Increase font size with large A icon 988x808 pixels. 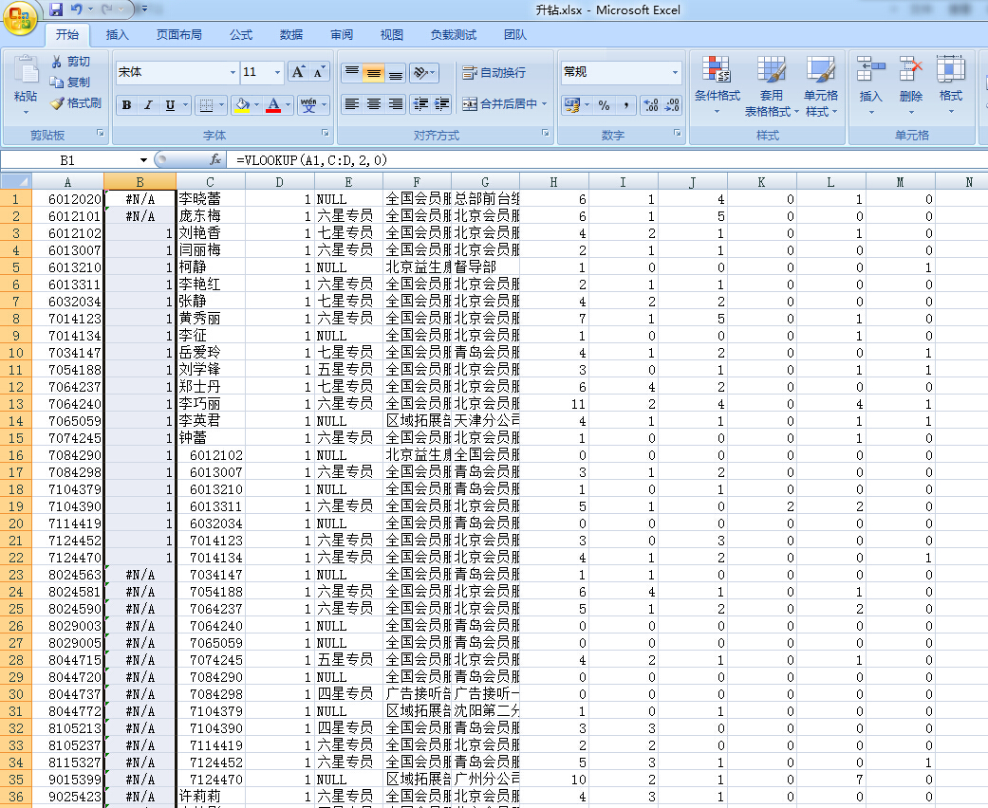(x=298, y=72)
